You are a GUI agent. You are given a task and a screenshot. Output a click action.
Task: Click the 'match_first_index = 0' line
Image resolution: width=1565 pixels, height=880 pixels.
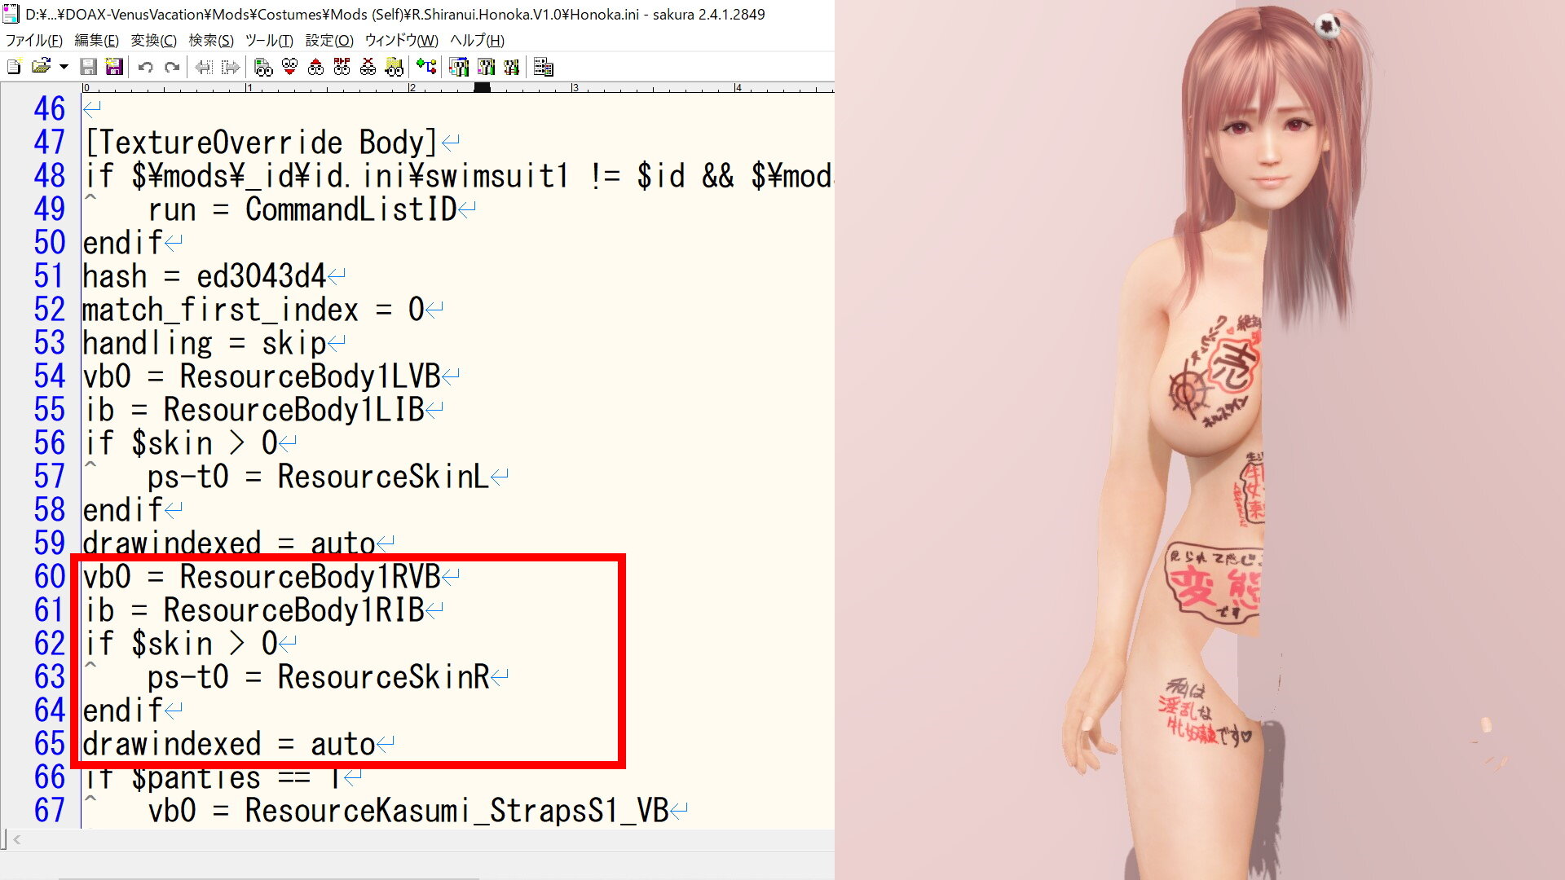tap(253, 310)
